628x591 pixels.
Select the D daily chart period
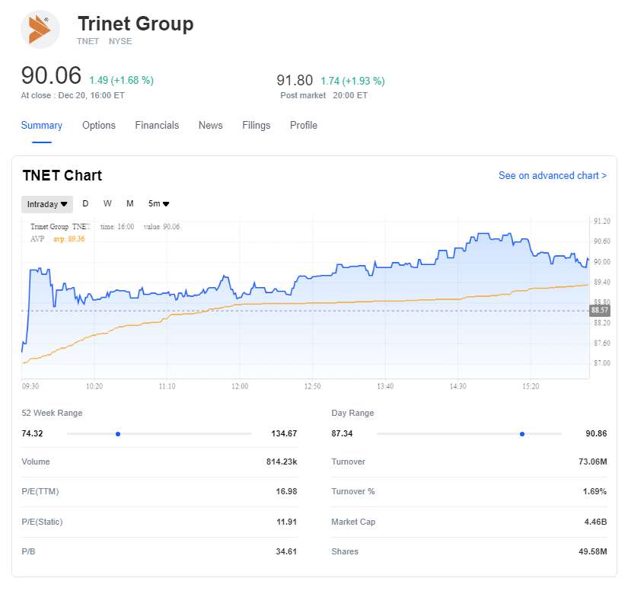(x=85, y=203)
